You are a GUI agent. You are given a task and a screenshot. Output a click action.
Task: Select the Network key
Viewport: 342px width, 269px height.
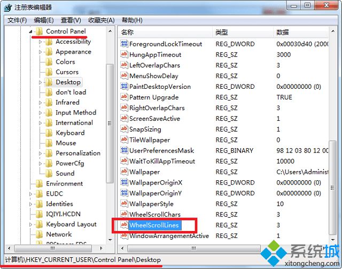pyautogui.click(x=59, y=234)
